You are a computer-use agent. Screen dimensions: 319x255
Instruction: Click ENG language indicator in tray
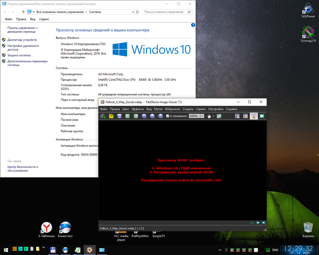pyautogui.click(x=275, y=250)
